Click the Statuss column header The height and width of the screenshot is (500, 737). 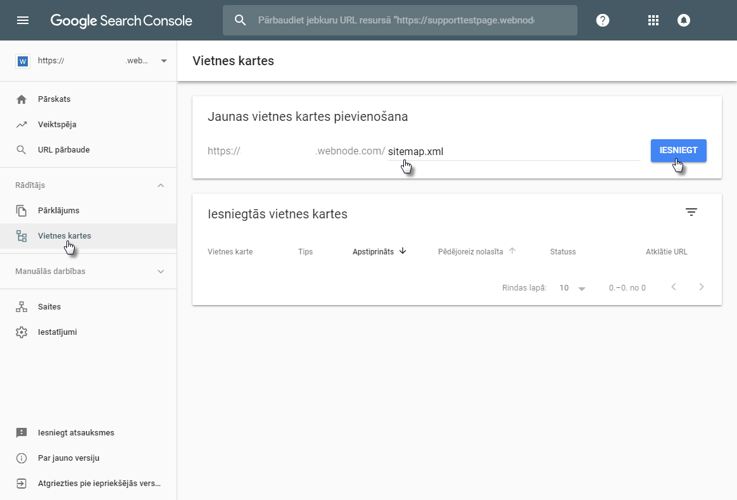point(563,252)
